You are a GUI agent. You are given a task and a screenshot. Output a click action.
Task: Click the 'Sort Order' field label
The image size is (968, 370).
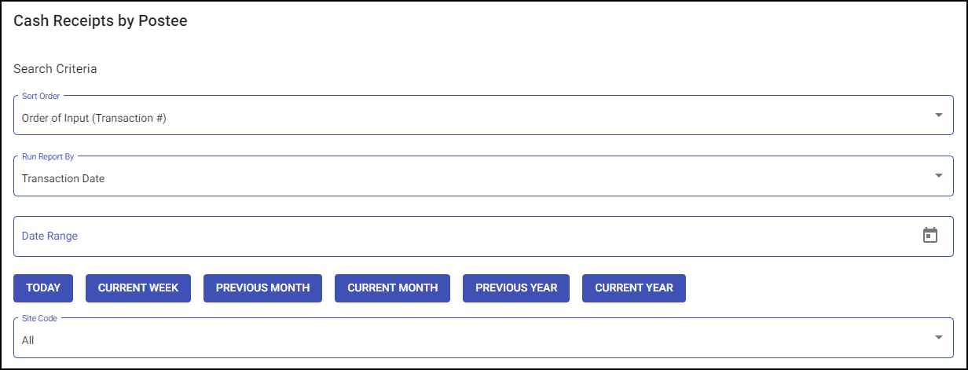coord(41,96)
